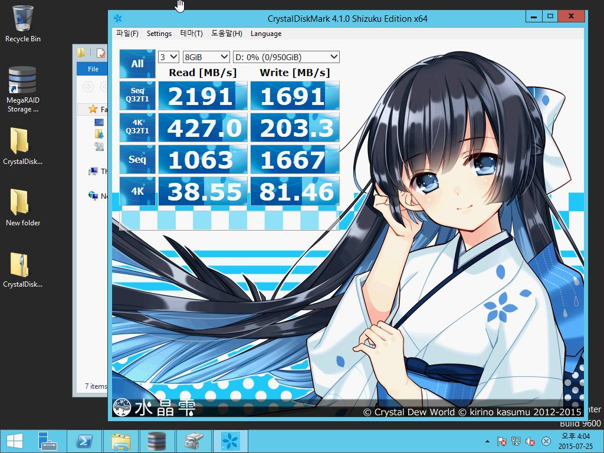Open the test size dropdown showing 8GiB
The image size is (604, 453).
206,57
